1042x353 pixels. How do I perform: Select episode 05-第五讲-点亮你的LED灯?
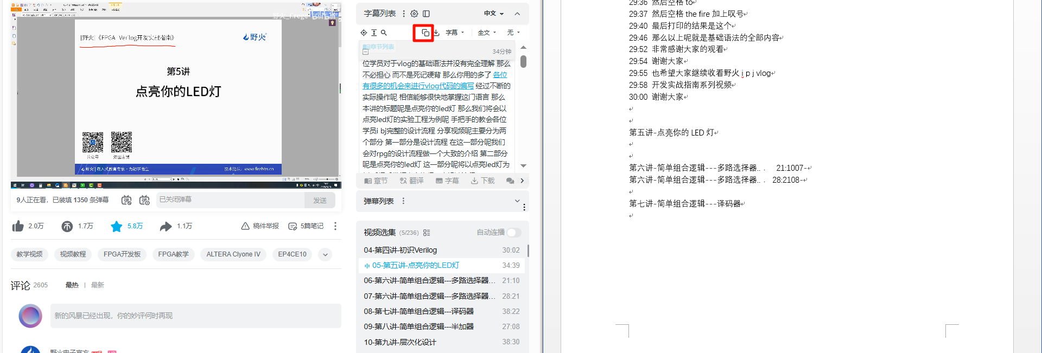[442, 265]
